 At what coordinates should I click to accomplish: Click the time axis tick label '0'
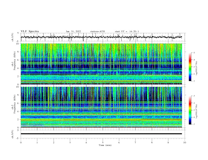coord(21,142)
